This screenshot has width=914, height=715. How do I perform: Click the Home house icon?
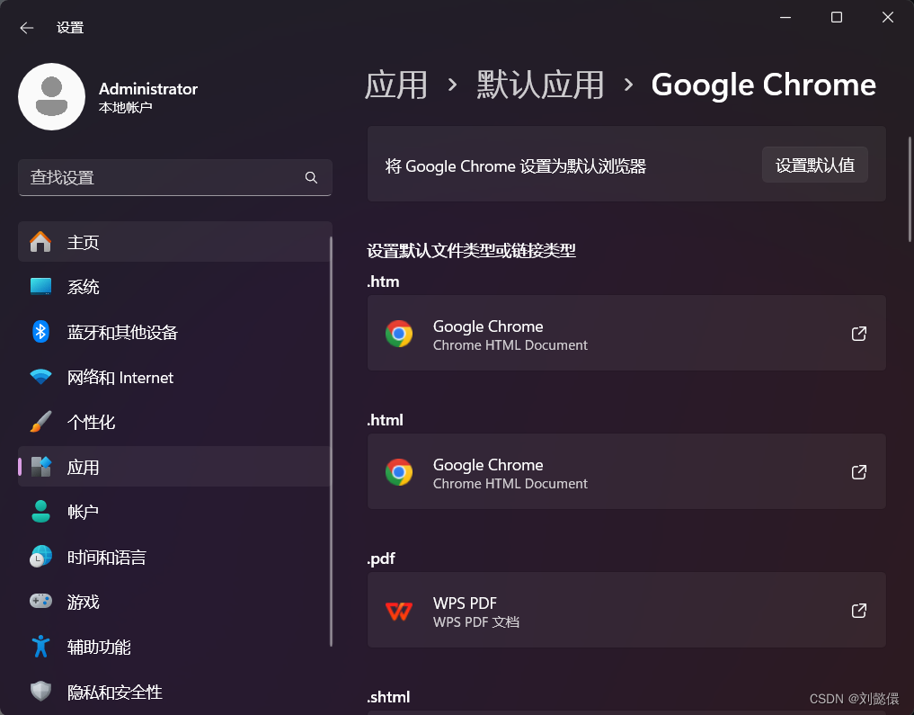[x=40, y=241]
